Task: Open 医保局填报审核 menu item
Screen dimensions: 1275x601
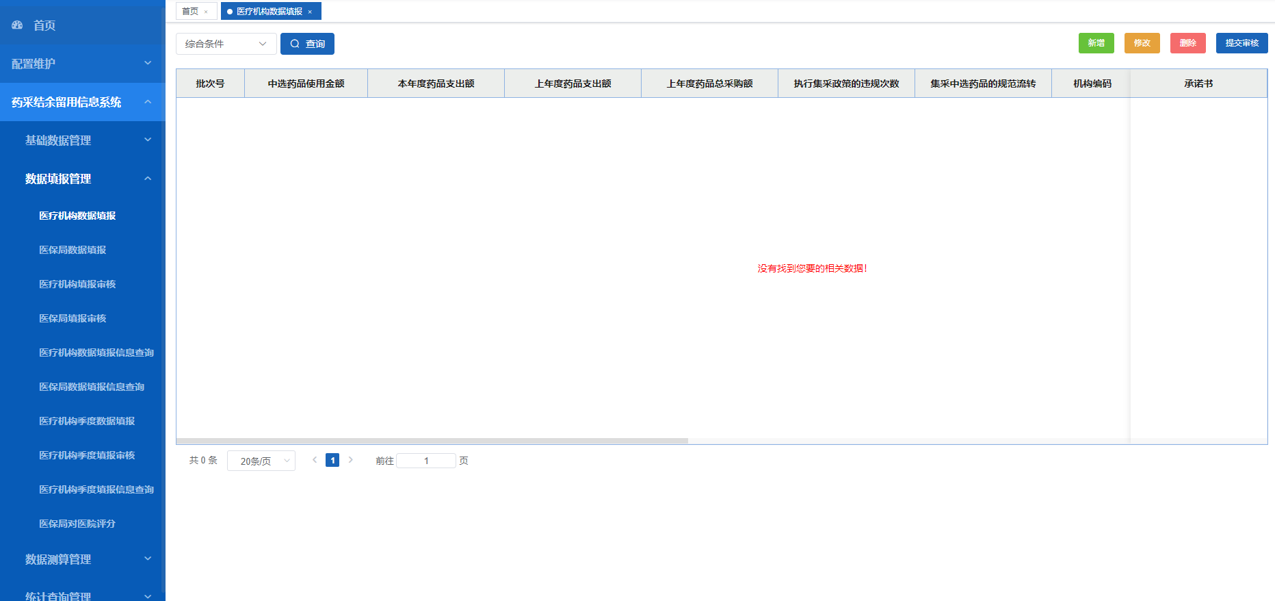Action: pyautogui.click(x=73, y=318)
